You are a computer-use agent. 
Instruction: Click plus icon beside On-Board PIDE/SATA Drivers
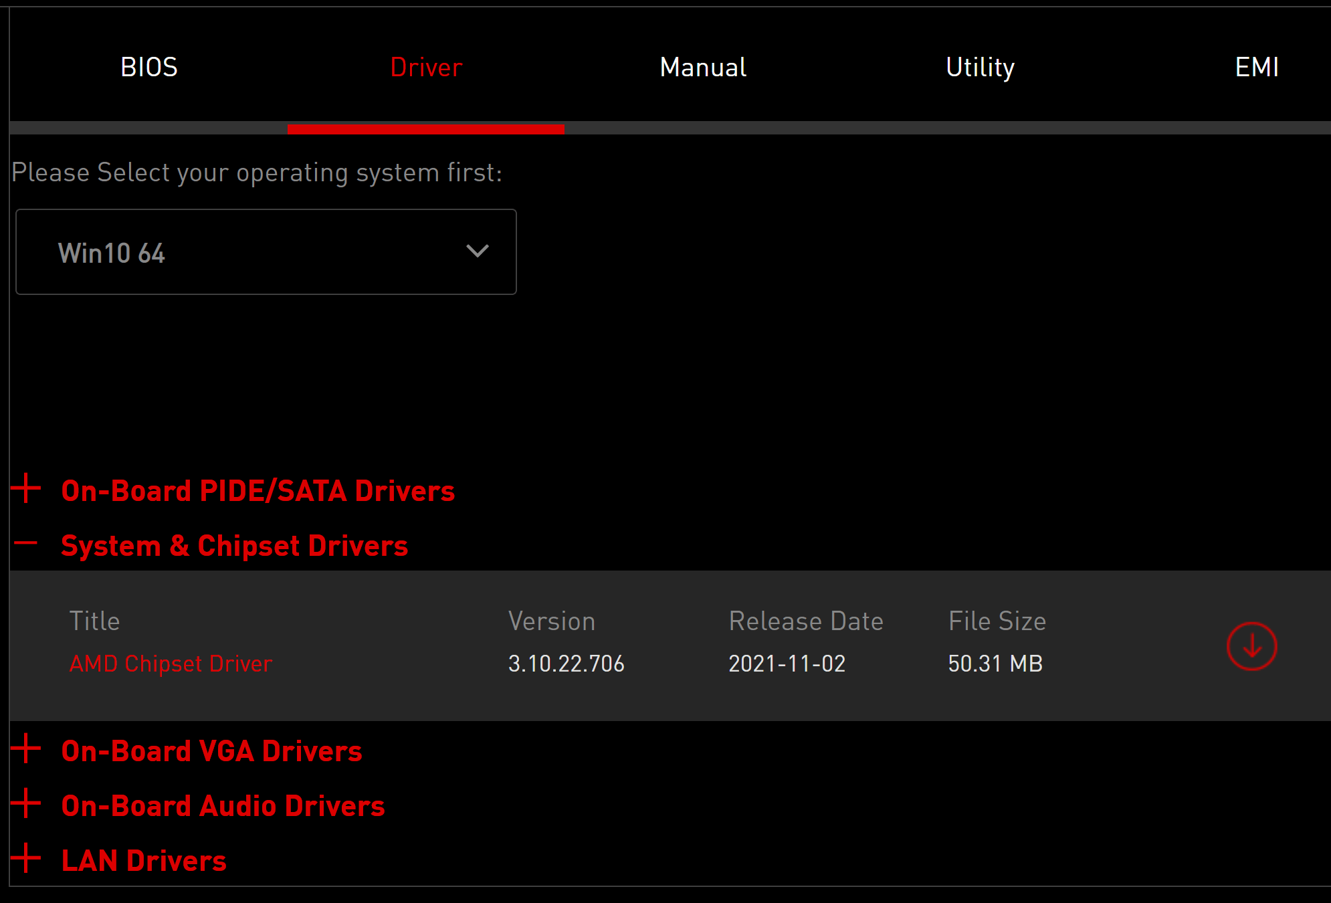(x=26, y=488)
